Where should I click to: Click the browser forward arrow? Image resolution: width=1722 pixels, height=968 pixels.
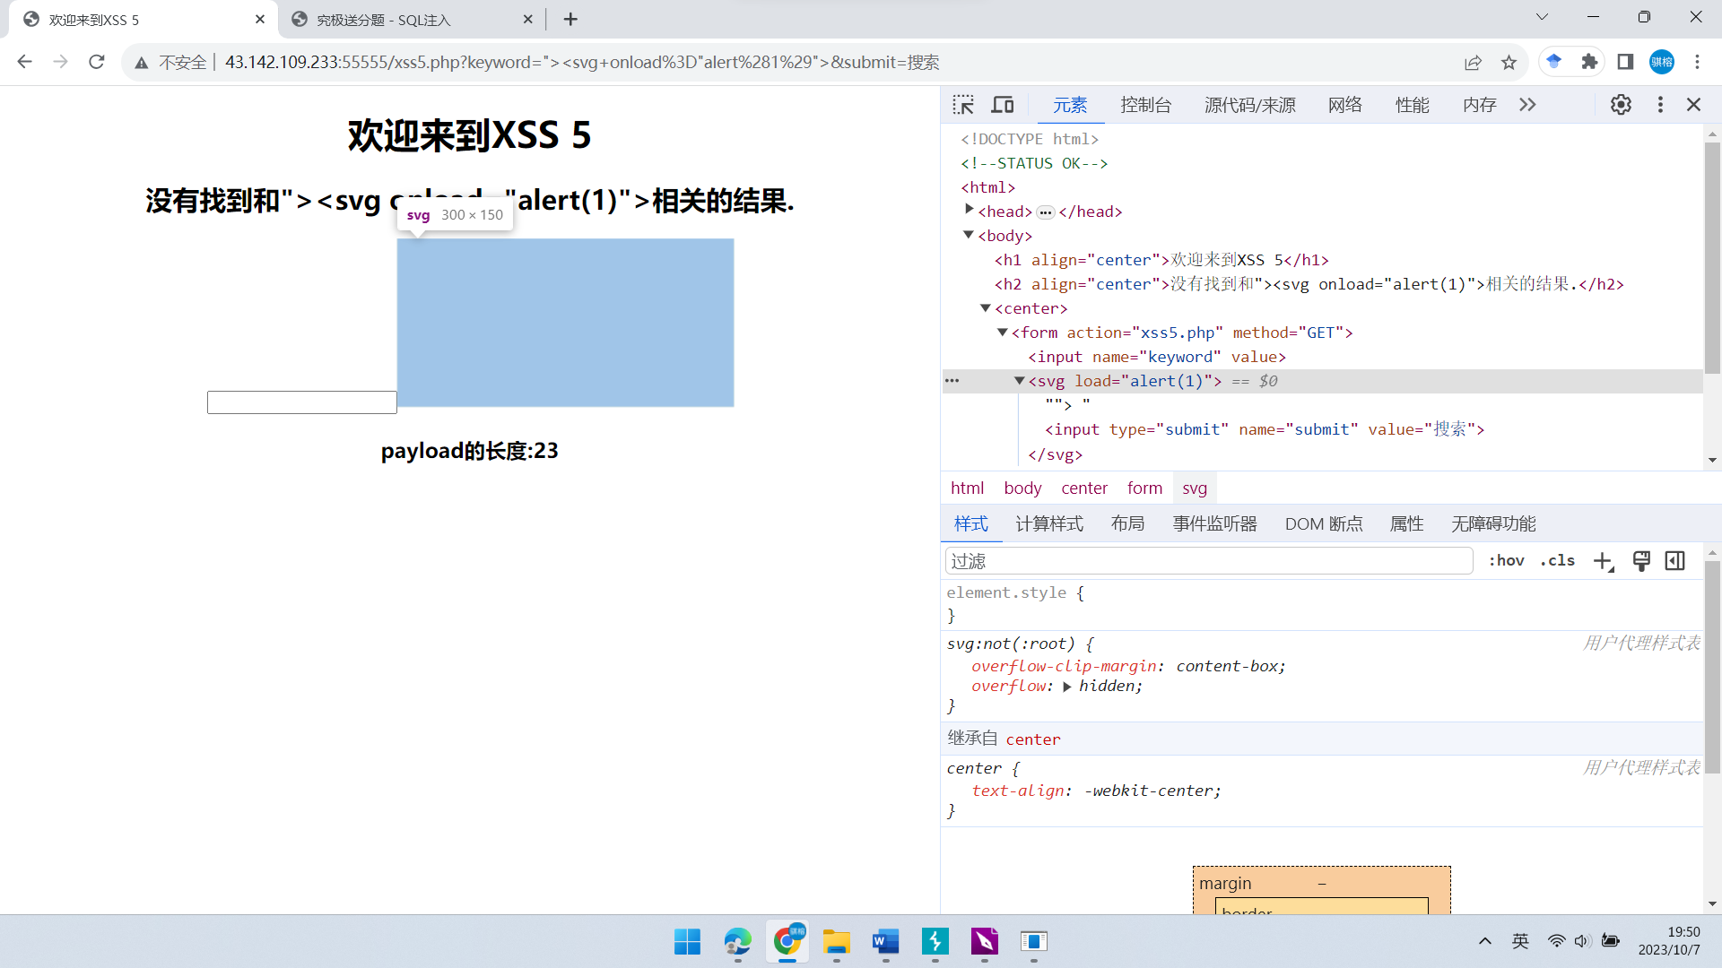(60, 62)
